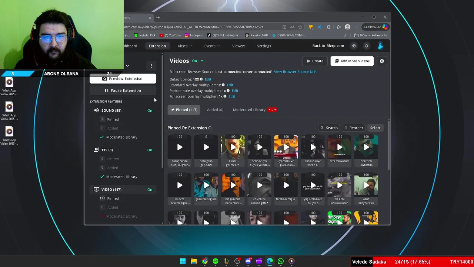This screenshot has width=474, height=267.
Task: Select the Pinned (117) tab
Action: (184, 110)
